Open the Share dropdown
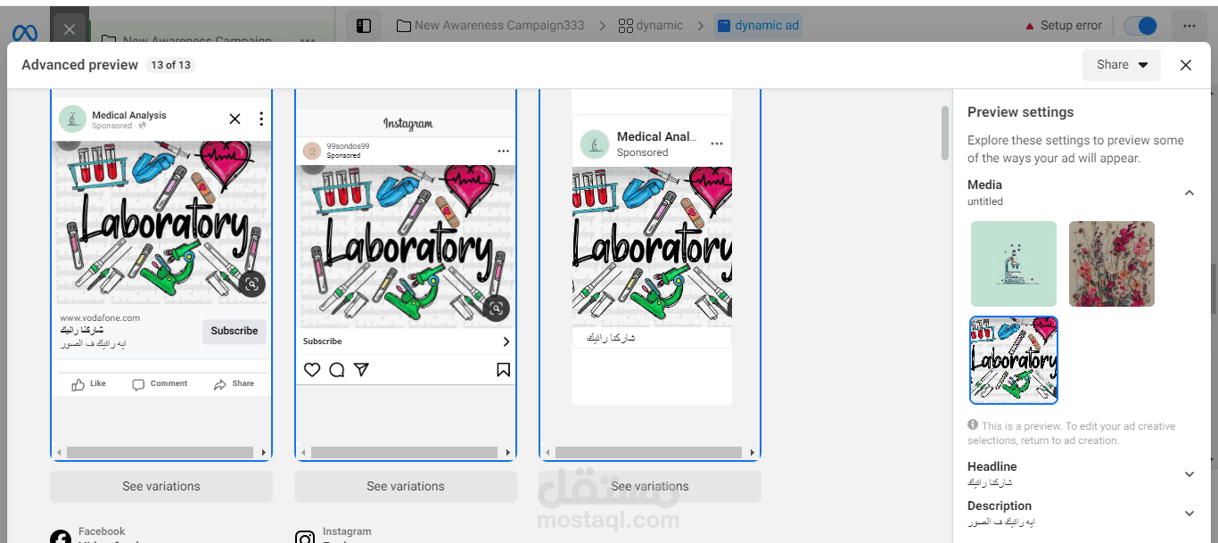 1122,64
